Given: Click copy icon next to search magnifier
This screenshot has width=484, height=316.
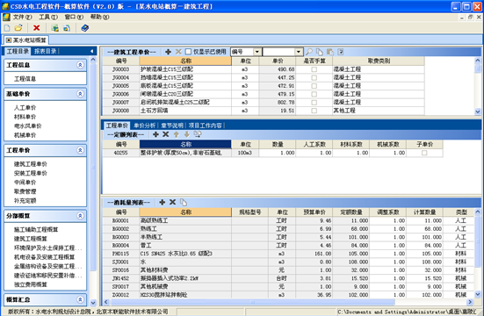Looking at the screenshot, I should coord(320,52).
